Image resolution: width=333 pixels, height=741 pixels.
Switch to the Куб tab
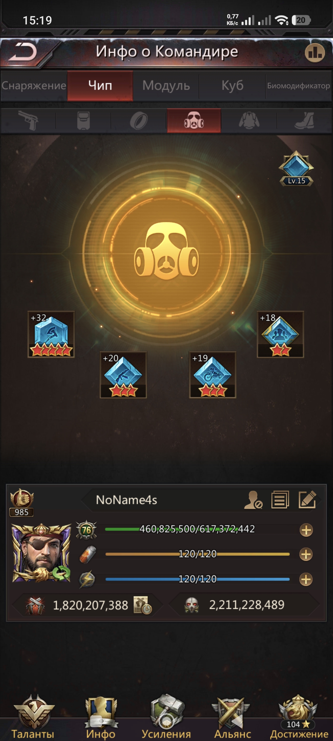(x=232, y=86)
